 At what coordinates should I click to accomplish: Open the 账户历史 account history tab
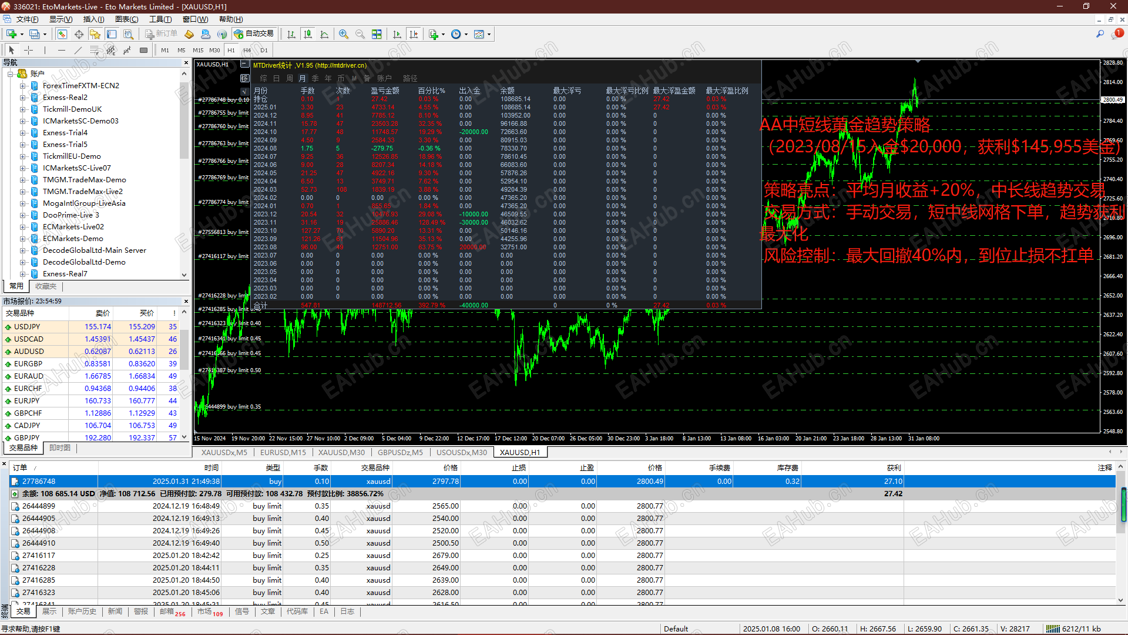tap(82, 611)
